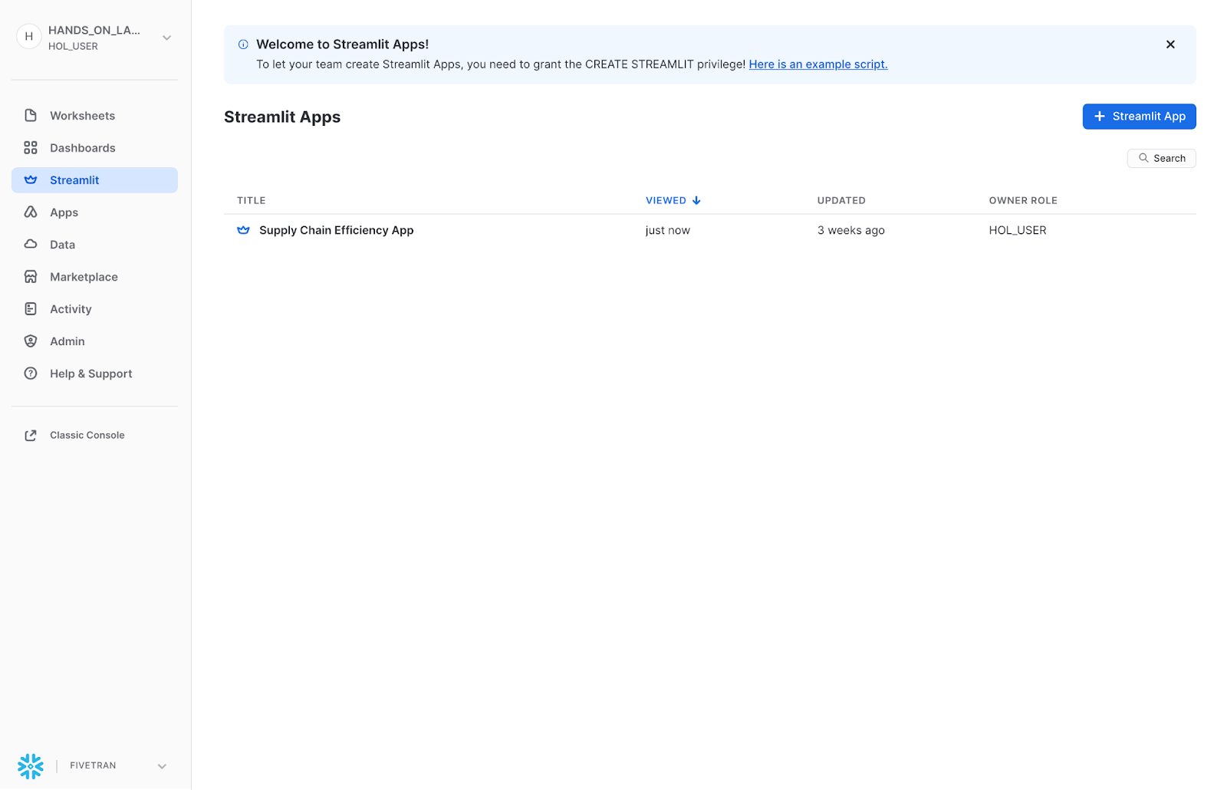Screen dimensions: 1227x790
Task: Open the Data menu item
Action: [94, 245]
